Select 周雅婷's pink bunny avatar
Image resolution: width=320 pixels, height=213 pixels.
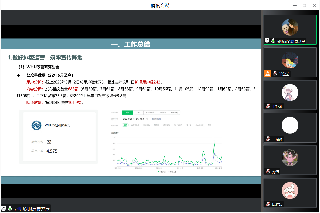coord(290,190)
